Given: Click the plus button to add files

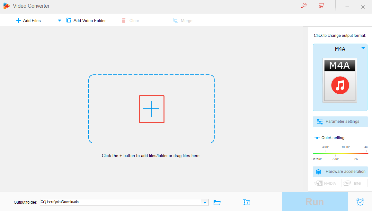Looking at the screenshot, I should (x=151, y=109).
